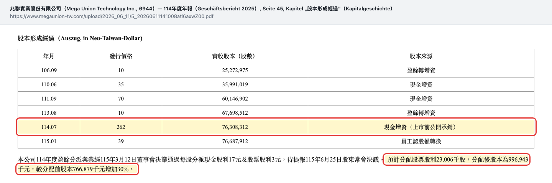The image size is (552, 183).
Task: Click the 實收股本(股數) column header
Action: pyautogui.click(x=235, y=56)
